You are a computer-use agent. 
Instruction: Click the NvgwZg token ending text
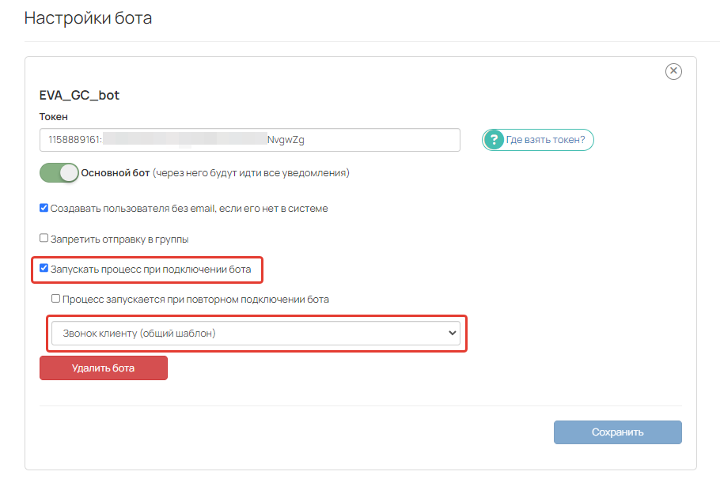[286, 139]
